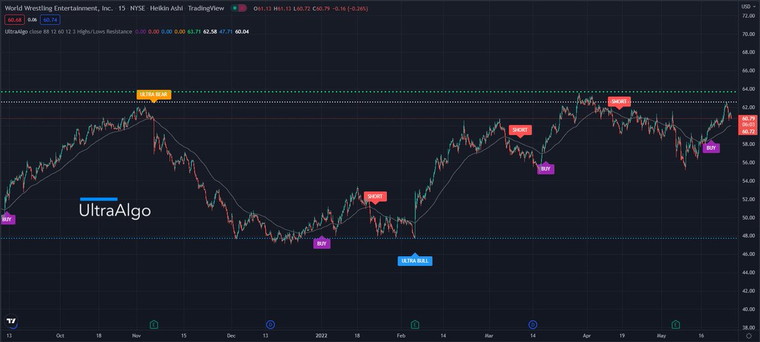Click the open value O61.13
The height and width of the screenshot is (342, 760).
(x=262, y=9)
